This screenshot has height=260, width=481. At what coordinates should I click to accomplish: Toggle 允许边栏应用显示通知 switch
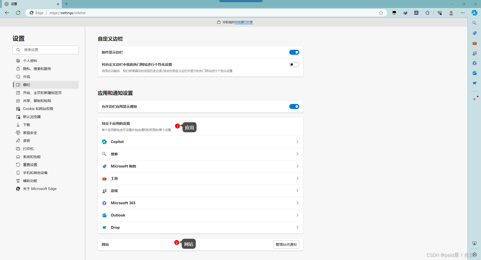[x=294, y=106]
